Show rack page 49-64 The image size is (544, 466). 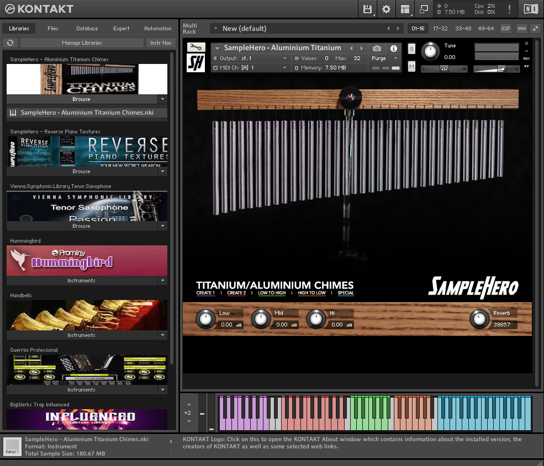point(485,29)
